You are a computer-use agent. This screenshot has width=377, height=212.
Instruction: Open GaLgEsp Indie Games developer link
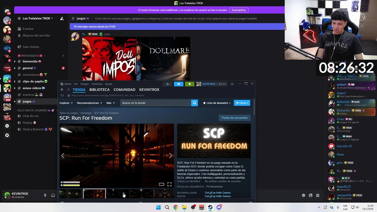[218, 193]
